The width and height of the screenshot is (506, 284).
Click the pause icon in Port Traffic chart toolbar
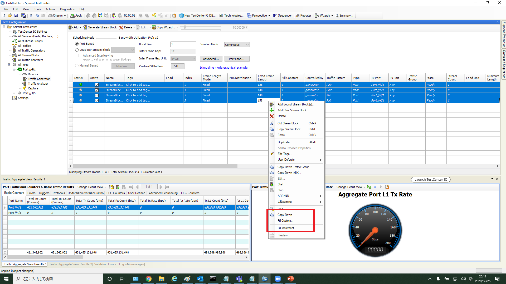pos(375,187)
